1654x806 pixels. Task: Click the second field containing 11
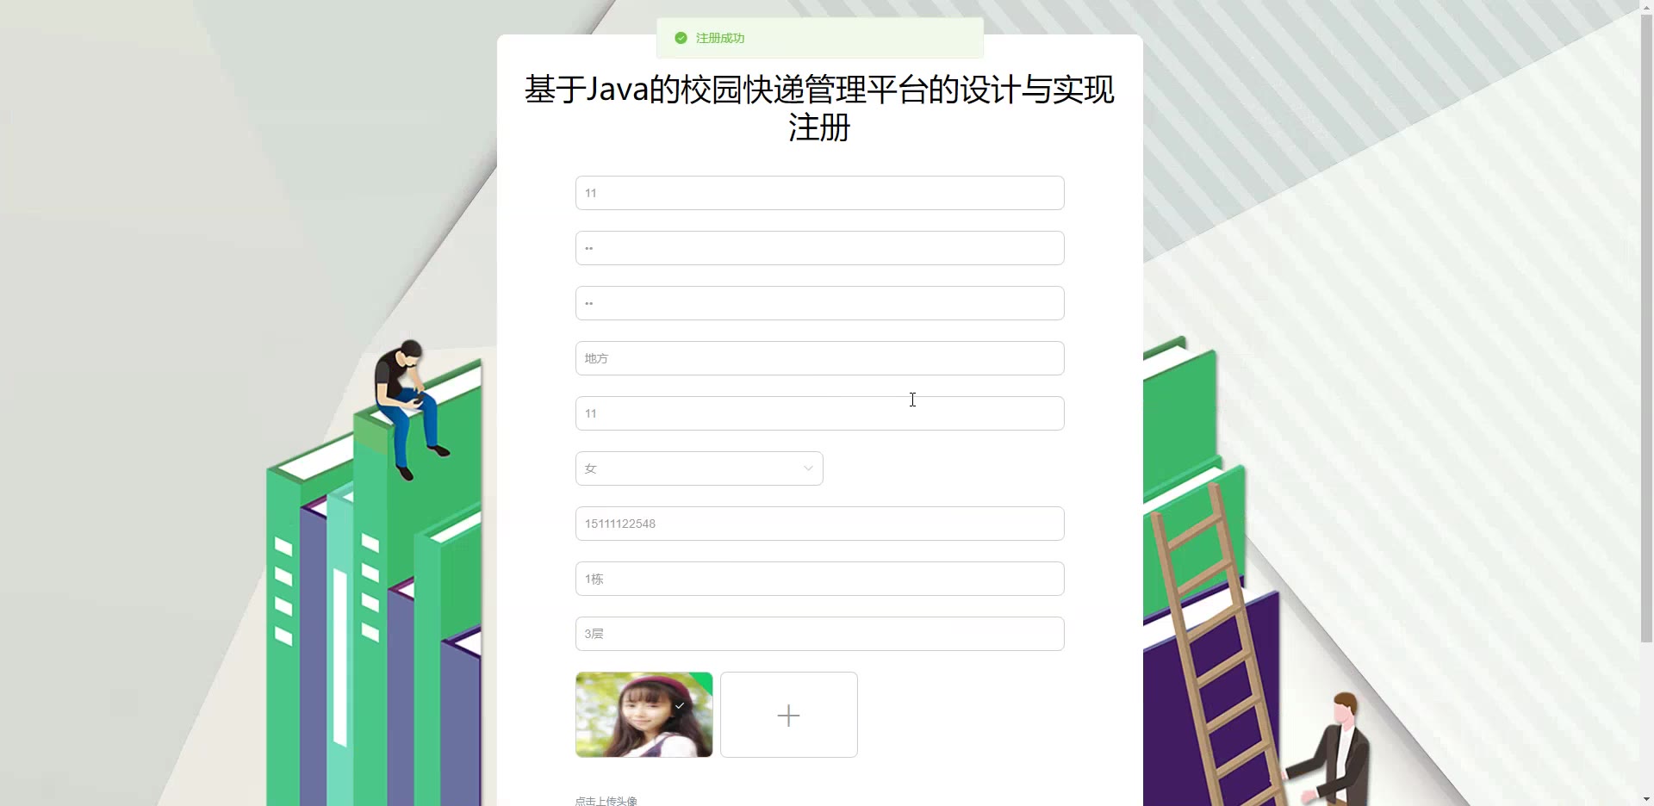point(819,413)
